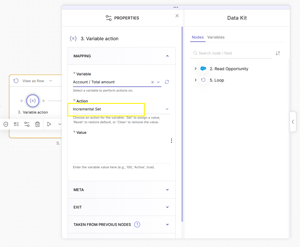Add a node before the Variable action
300x247 pixels.
pyautogui.click(x=21, y=101)
